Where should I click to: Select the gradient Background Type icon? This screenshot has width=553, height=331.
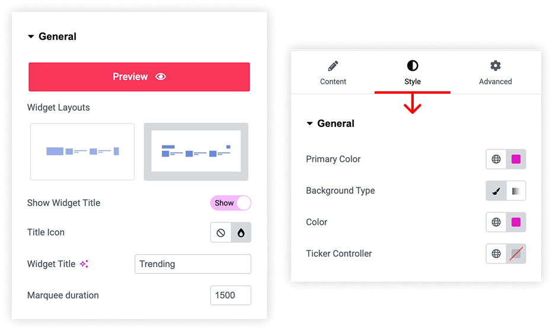click(x=516, y=191)
